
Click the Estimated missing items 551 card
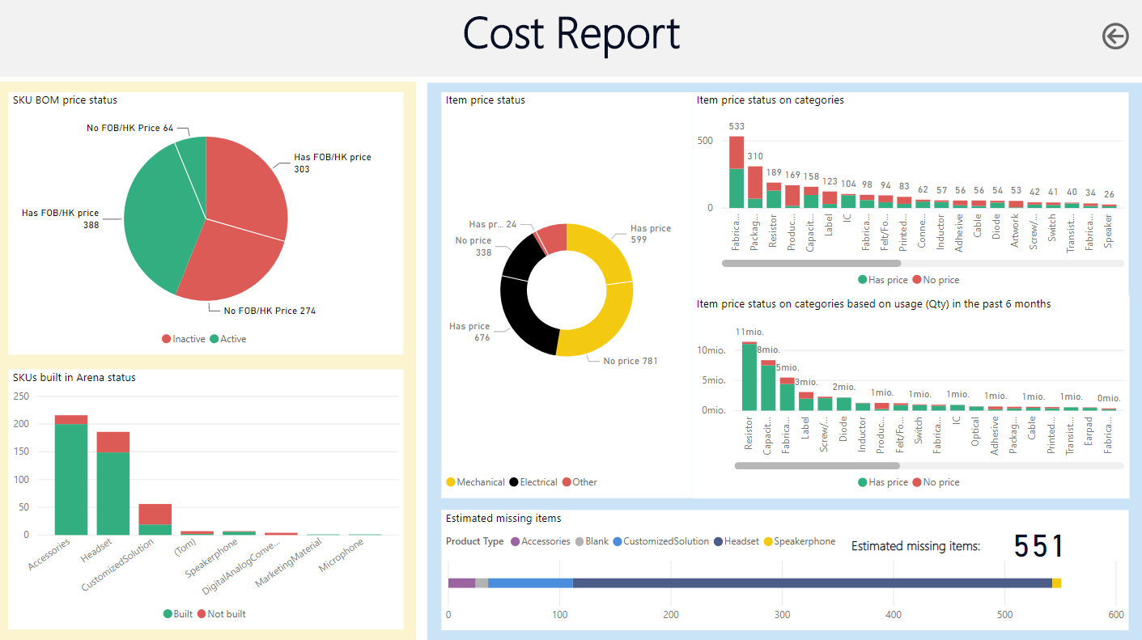coord(1038,546)
